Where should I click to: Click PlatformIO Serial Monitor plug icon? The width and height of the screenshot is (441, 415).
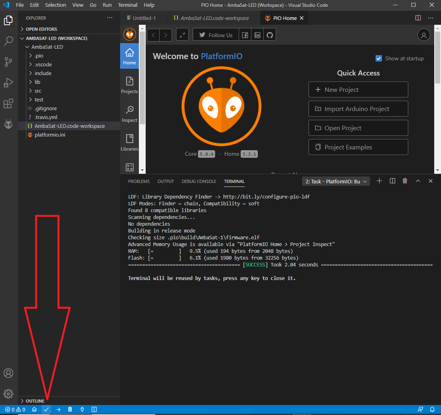click(82, 409)
